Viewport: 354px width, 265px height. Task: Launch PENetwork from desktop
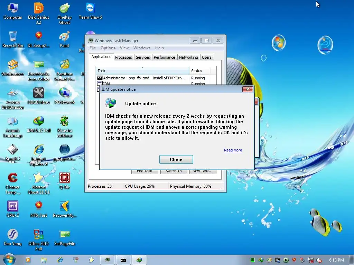[65, 96]
